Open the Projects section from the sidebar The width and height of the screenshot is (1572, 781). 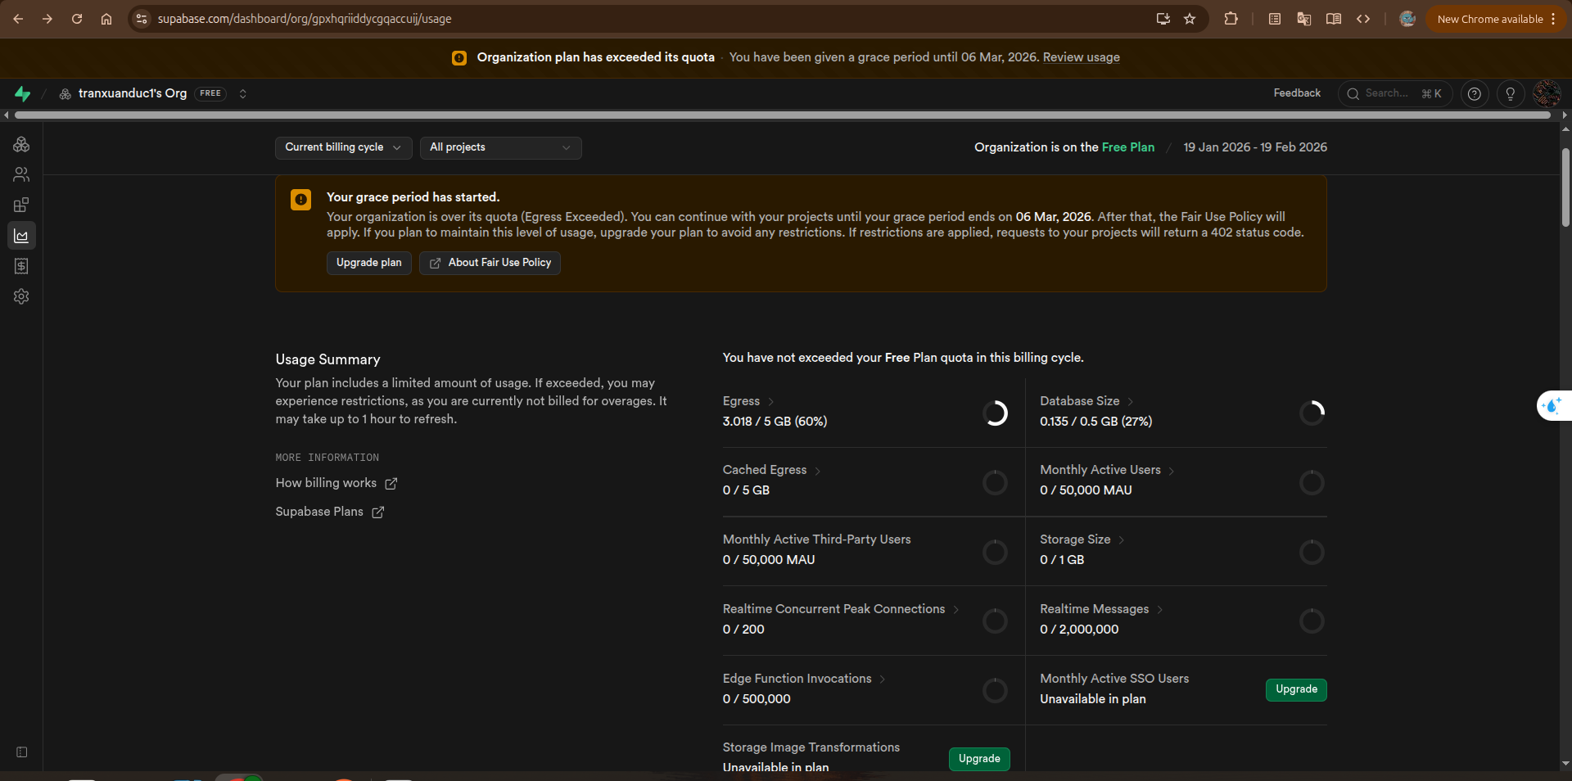22,145
